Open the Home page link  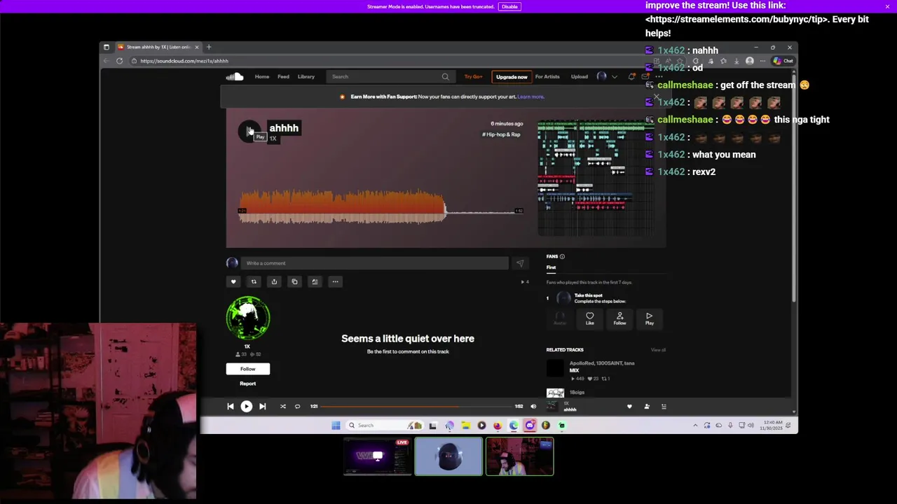[x=262, y=77]
